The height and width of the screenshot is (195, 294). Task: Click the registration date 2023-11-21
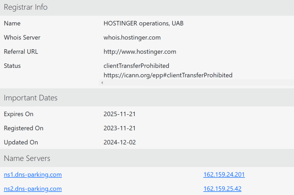(119, 128)
